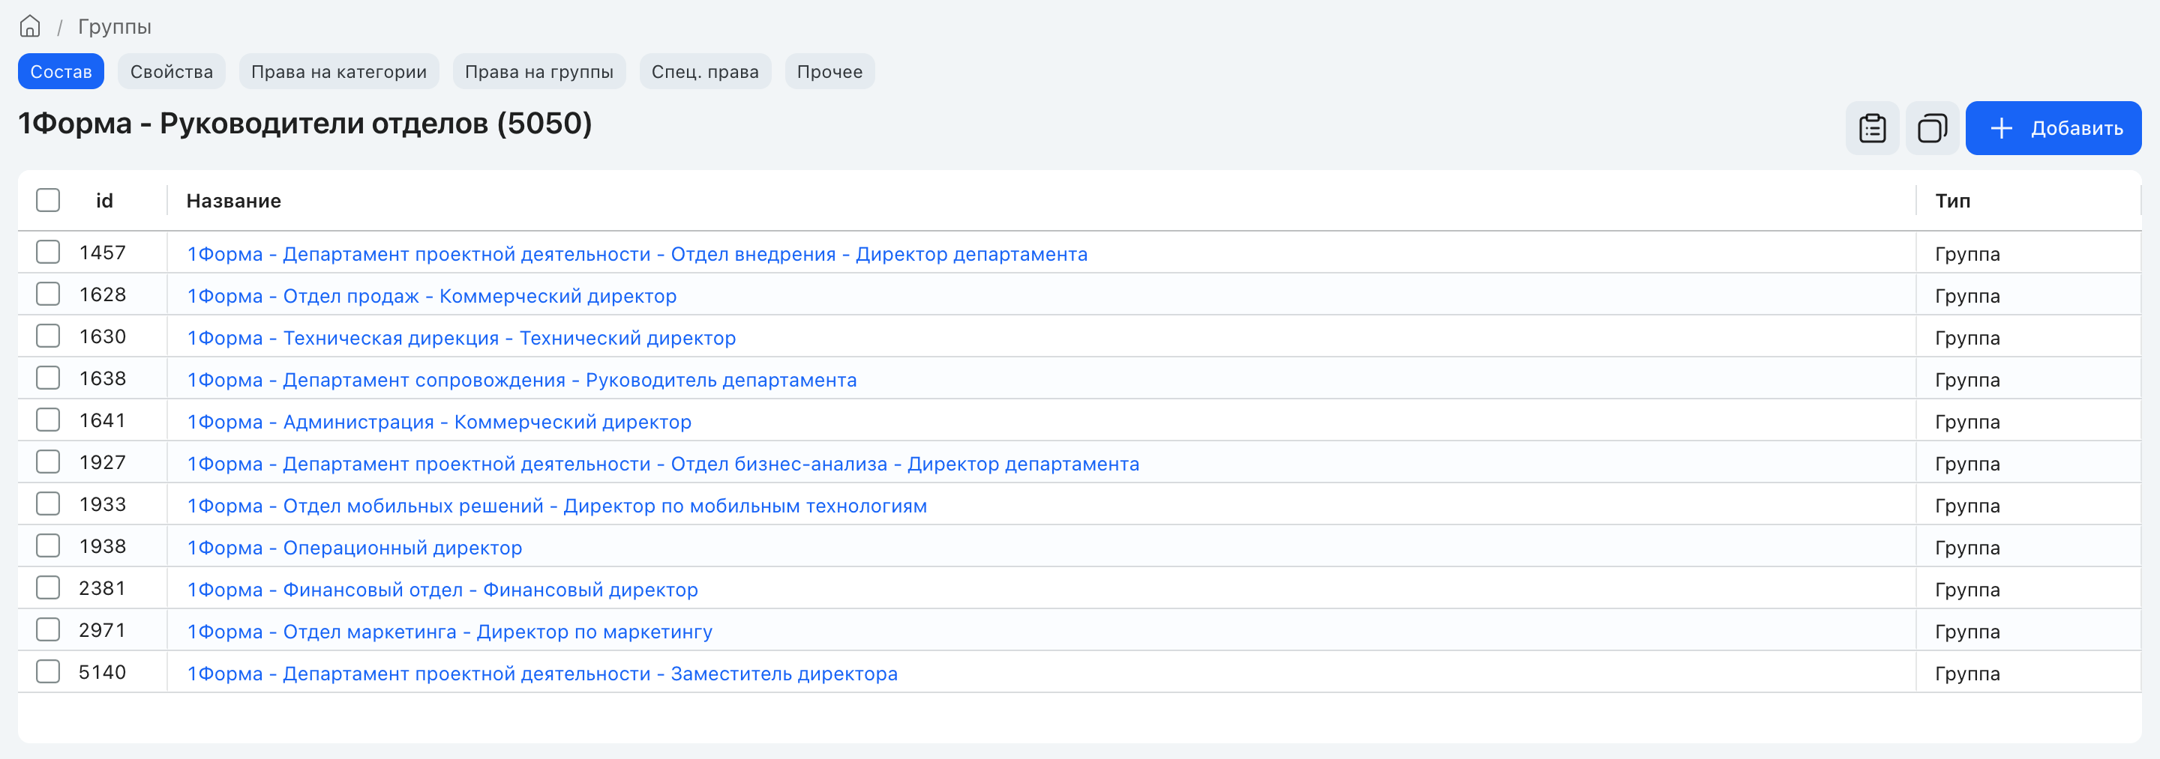The height and width of the screenshot is (759, 2160).
Task: Click id cell 5140
Action: coord(102,671)
